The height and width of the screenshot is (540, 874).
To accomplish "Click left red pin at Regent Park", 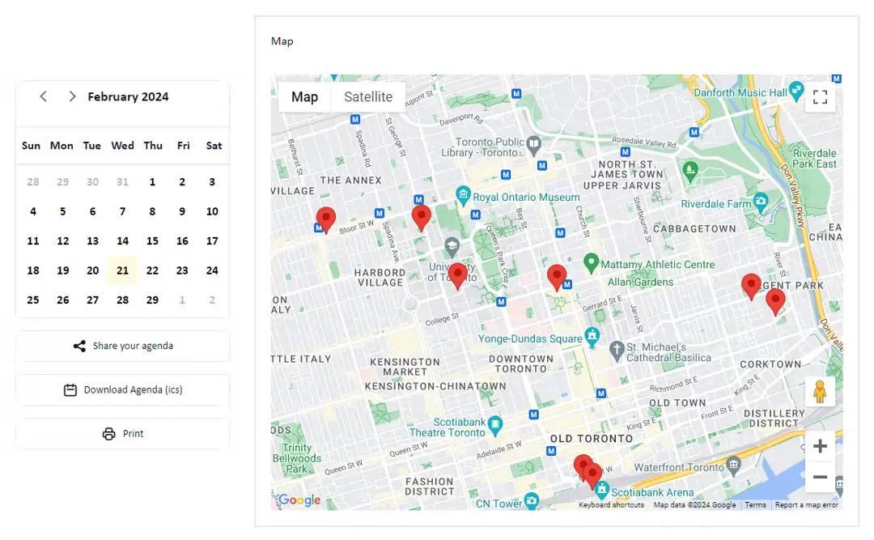I will [x=751, y=286].
